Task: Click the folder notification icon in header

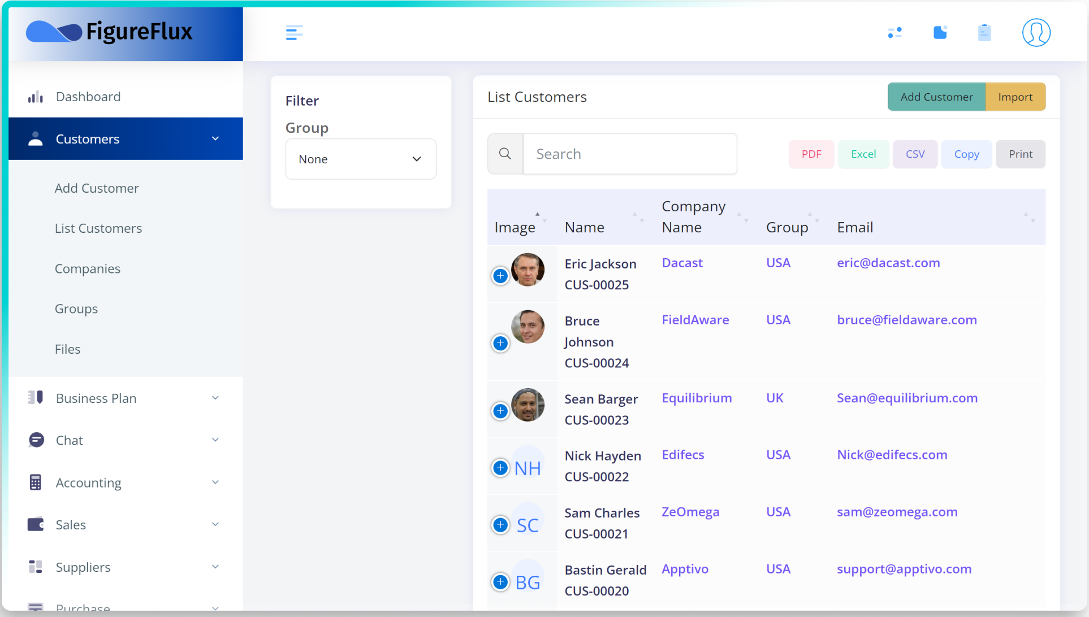Action: pos(940,33)
